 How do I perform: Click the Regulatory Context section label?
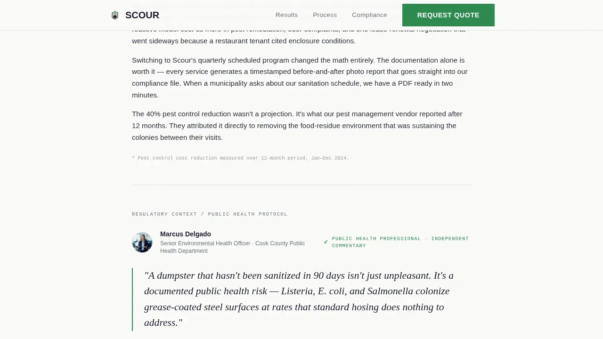pyautogui.click(x=210, y=214)
